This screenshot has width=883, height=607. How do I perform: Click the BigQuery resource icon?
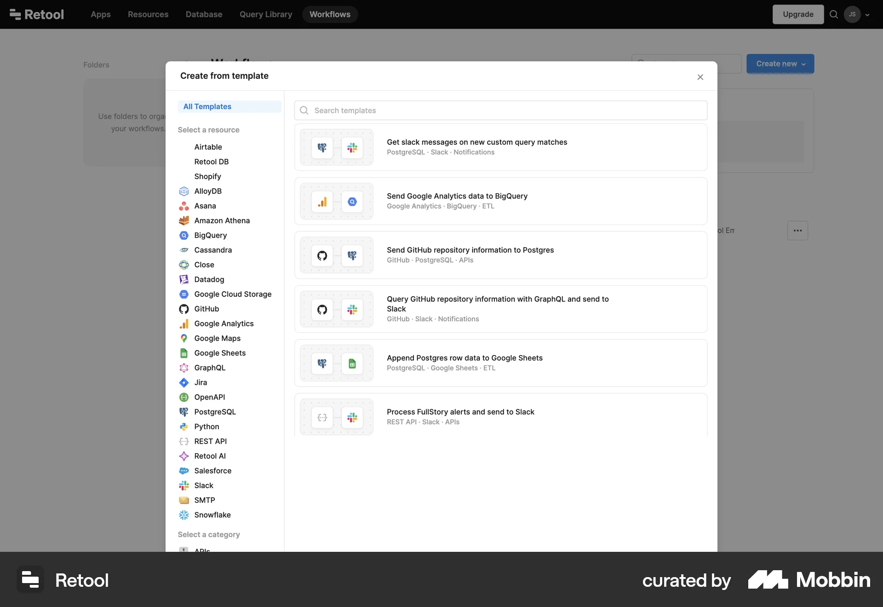(184, 235)
